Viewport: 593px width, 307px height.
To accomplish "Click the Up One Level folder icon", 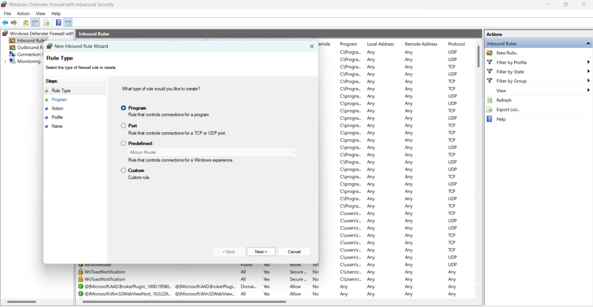I will tap(25, 23).
